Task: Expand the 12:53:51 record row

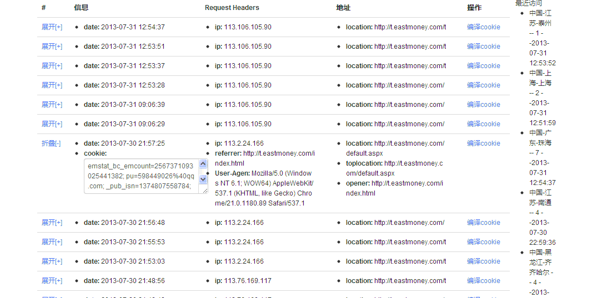Action: click(52, 47)
